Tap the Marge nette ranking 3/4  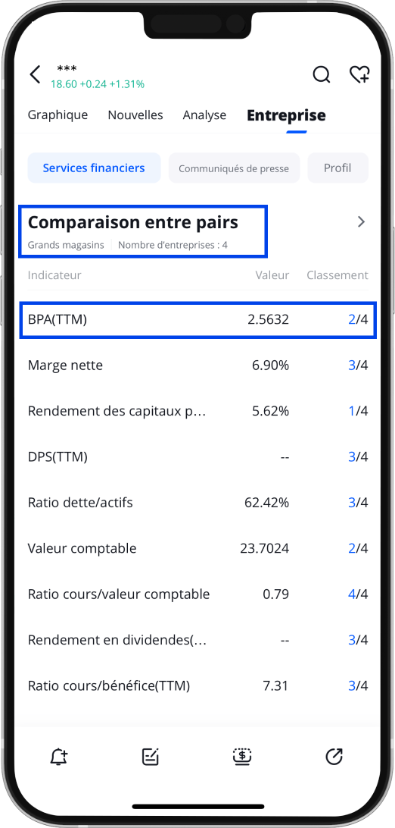click(x=358, y=365)
